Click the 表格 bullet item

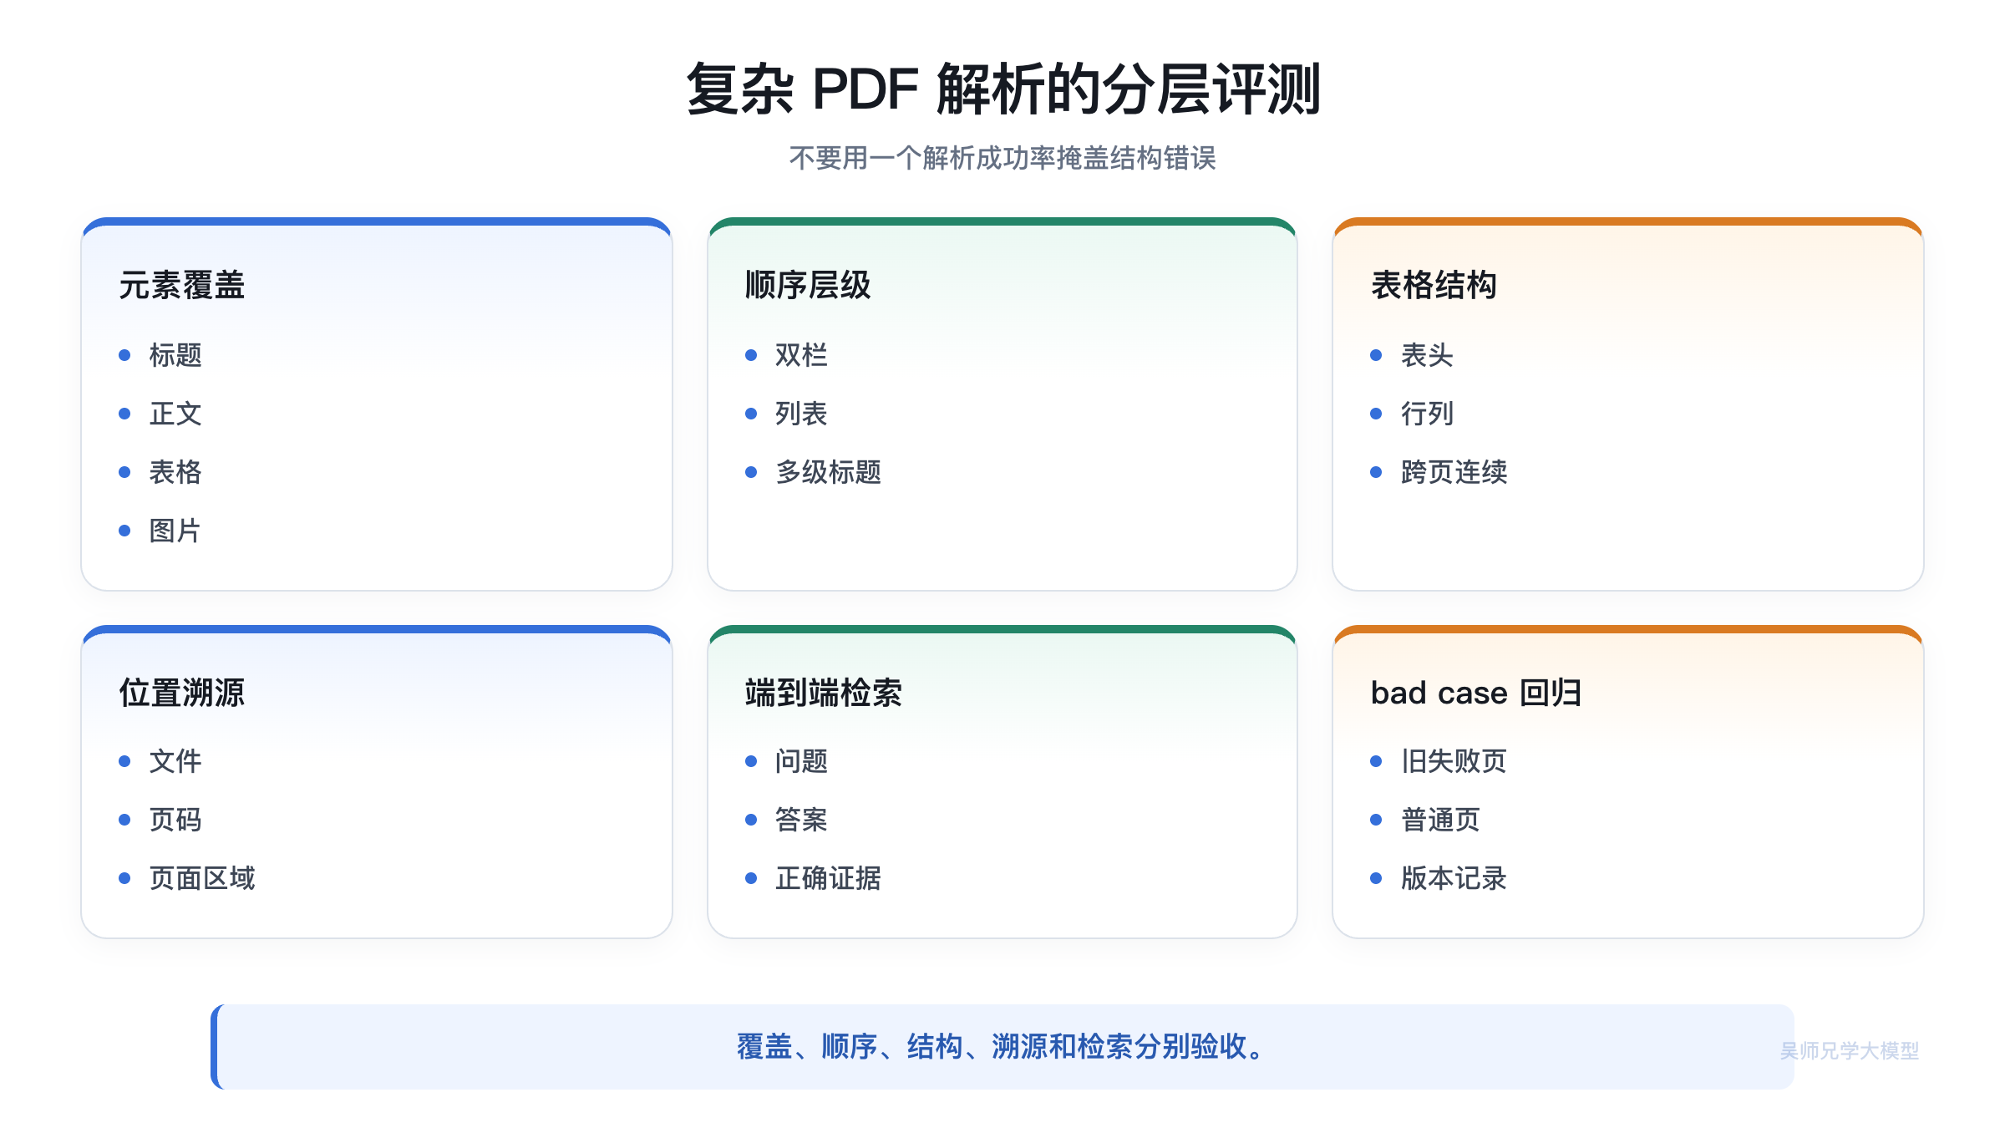(x=175, y=472)
